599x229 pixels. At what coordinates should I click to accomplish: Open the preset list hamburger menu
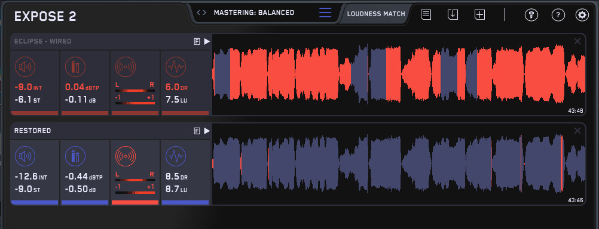click(x=325, y=13)
